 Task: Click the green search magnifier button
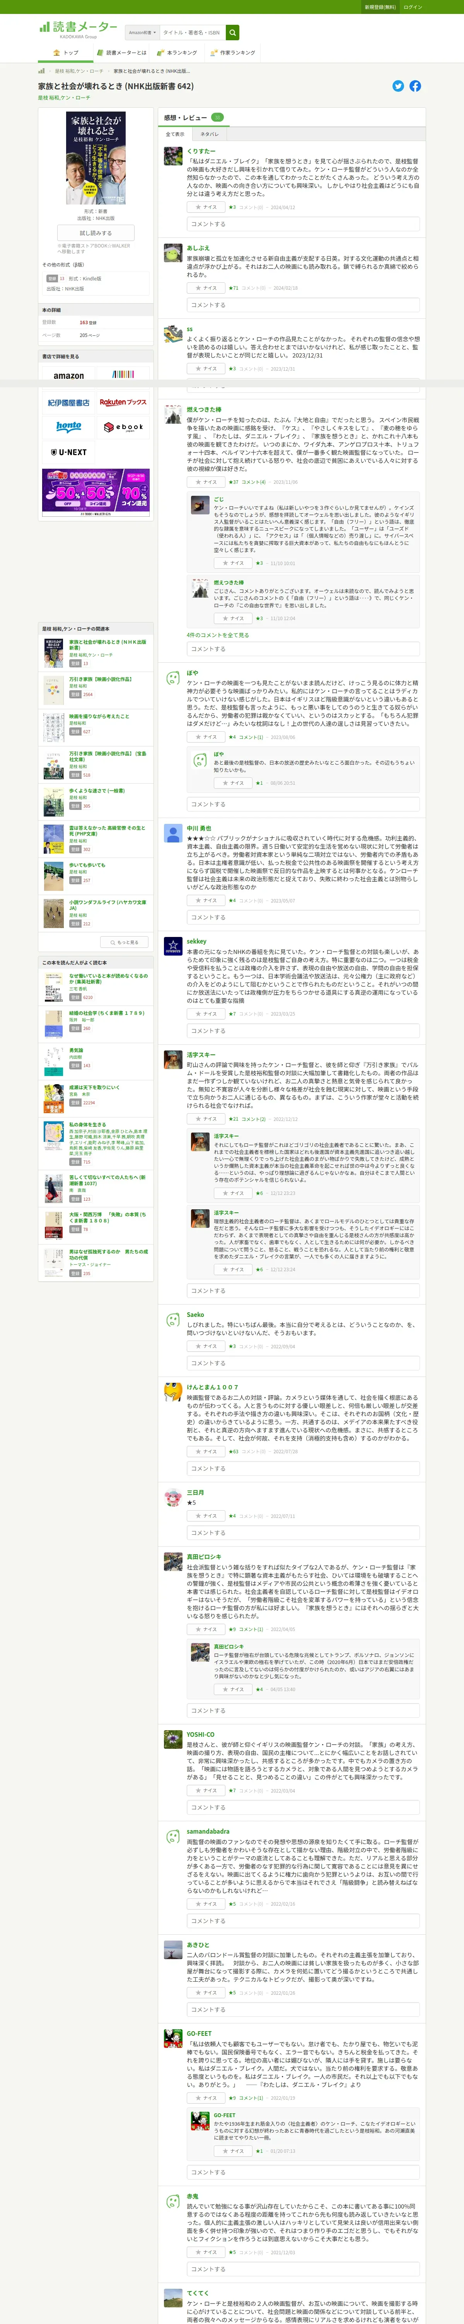(232, 33)
